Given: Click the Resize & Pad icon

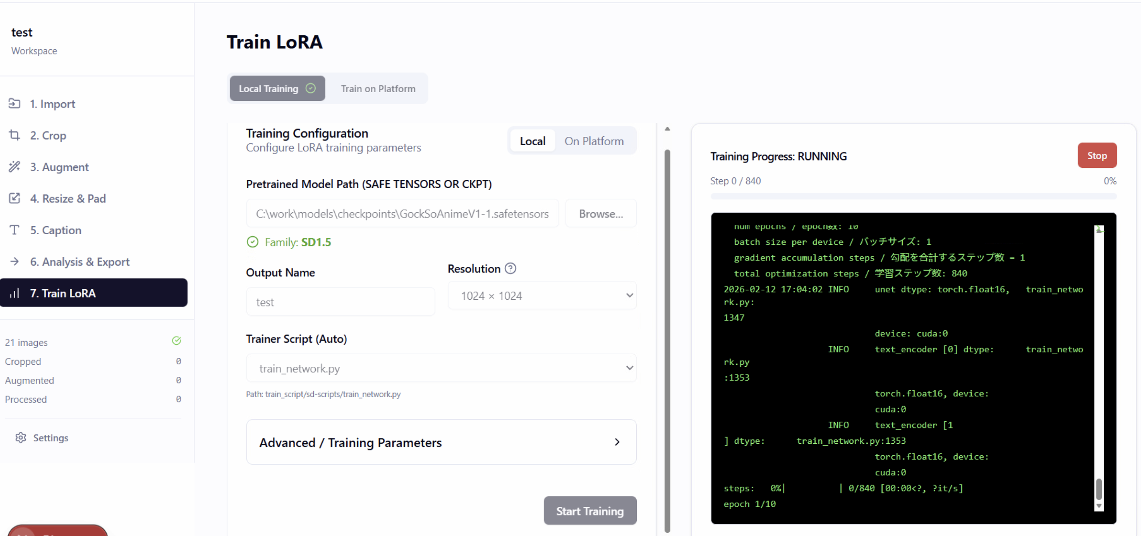Looking at the screenshot, I should (x=14, y=198).
